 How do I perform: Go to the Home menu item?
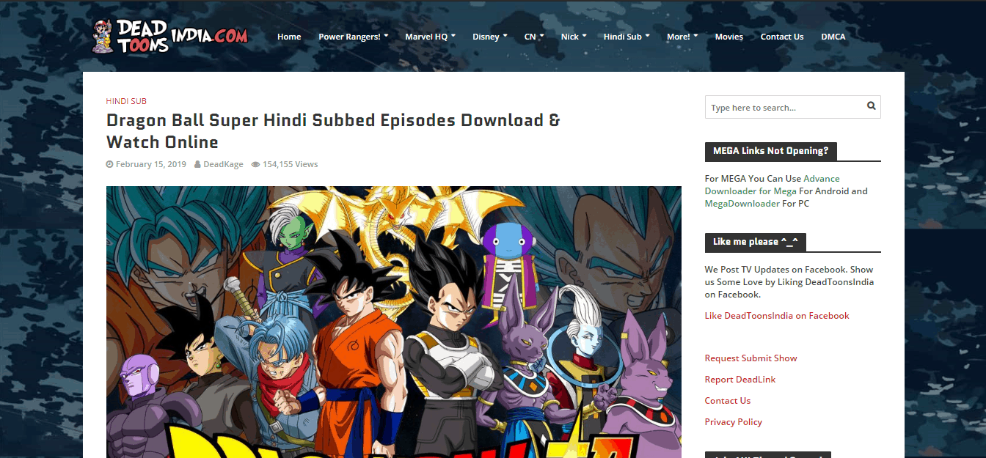click(289, 37)
